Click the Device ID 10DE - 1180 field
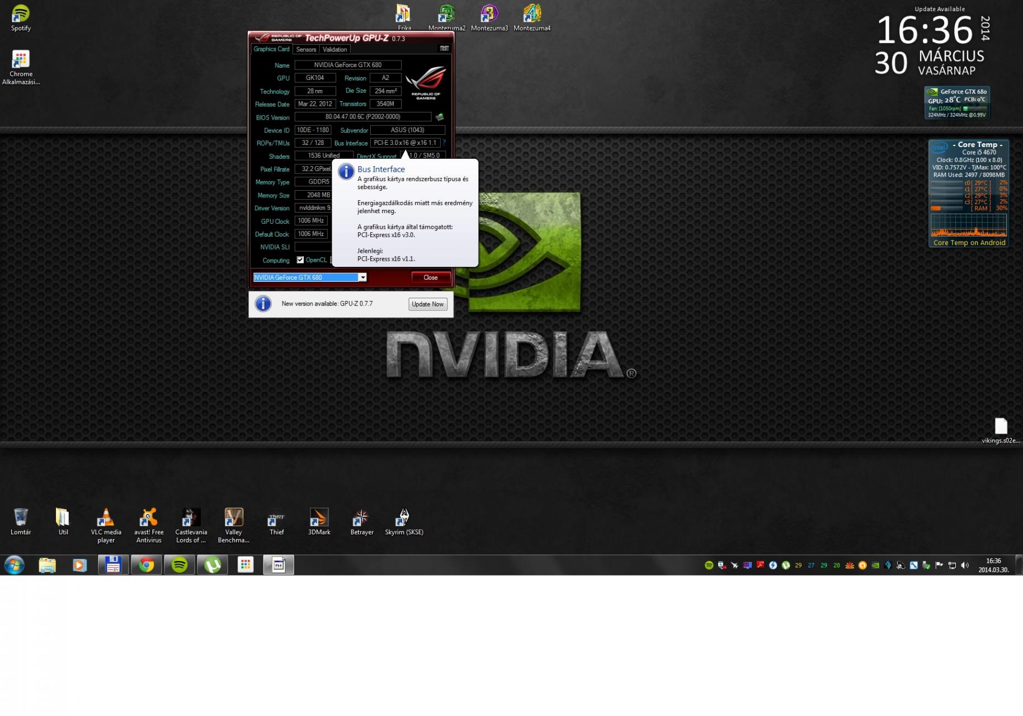1023x716 pixels. point(313,130)
